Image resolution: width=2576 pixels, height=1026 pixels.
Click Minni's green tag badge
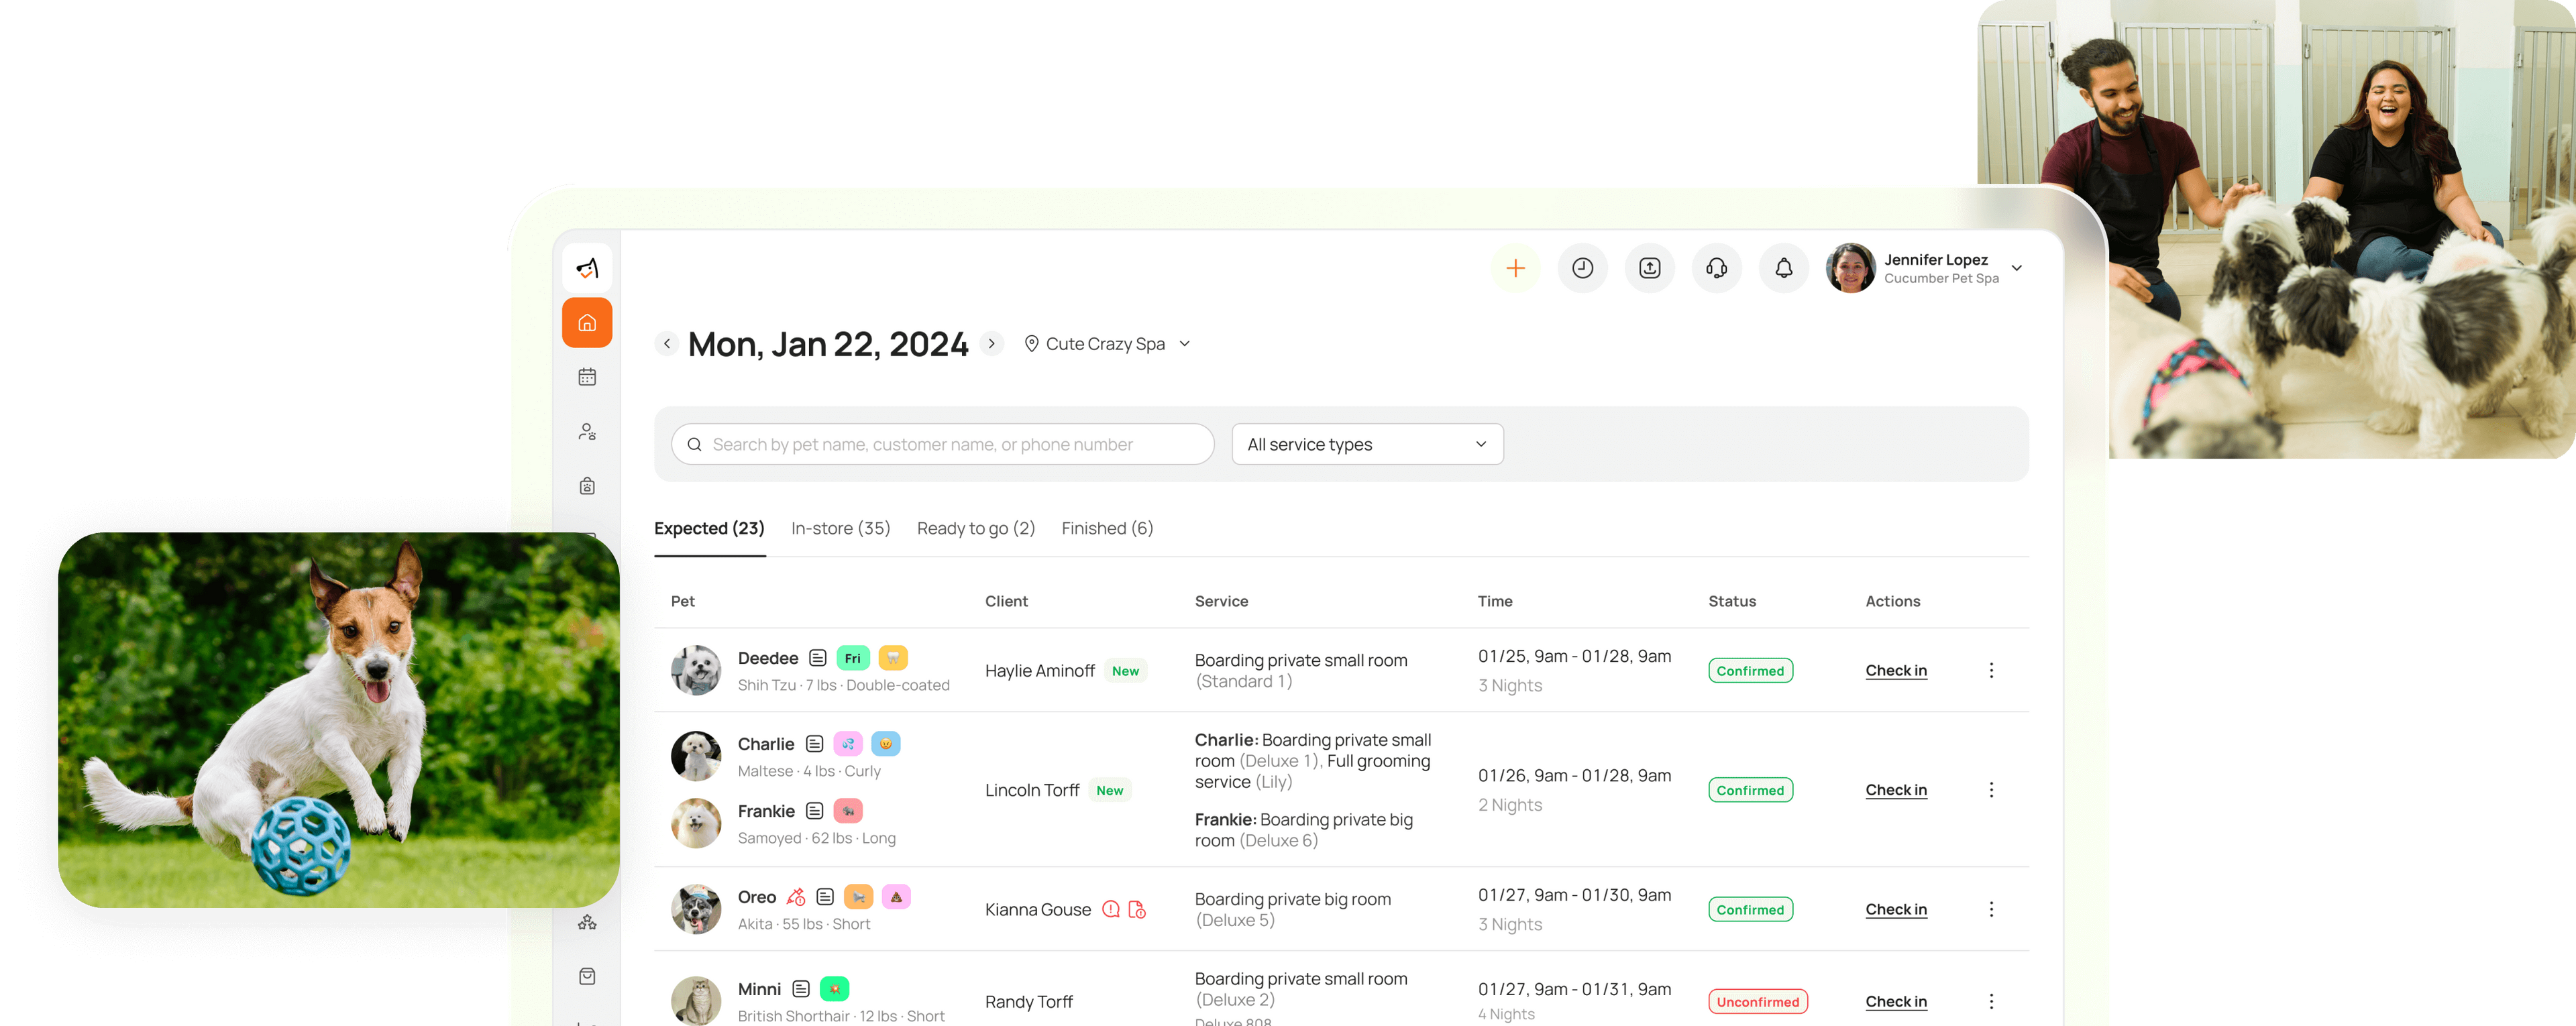pos(834,989)
